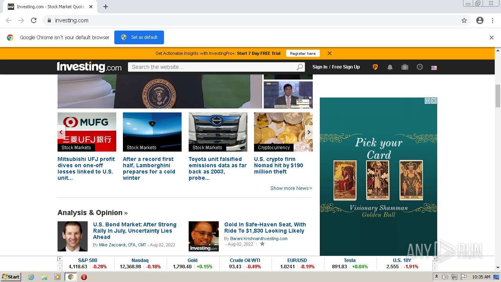Click the search magnifier icon

tap(300, 67)
